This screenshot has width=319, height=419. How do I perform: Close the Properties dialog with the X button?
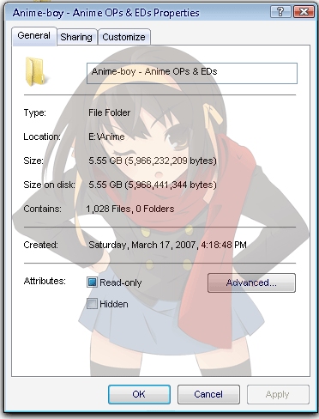pos(304,12)
